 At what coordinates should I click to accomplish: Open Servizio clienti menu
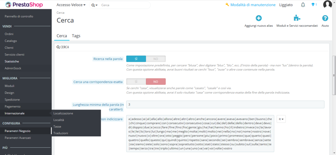pos(14,55)
